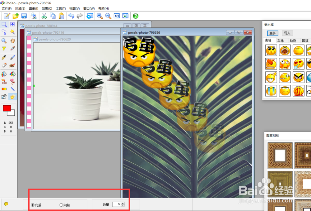Switch to the 动物 tab
This screenshot has width=311, height=211.
click(293, 41)
